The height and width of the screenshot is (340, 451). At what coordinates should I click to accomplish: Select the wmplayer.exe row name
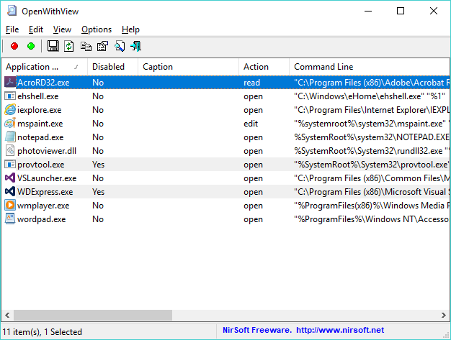(43, 206)
